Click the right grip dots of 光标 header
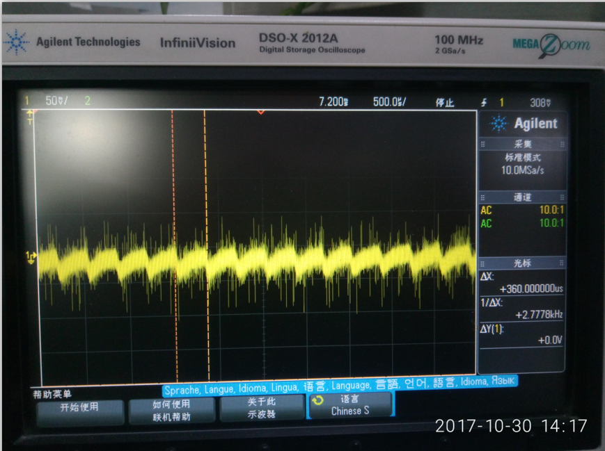This screenshot has width=605, height=451. [x=562, y=263]
